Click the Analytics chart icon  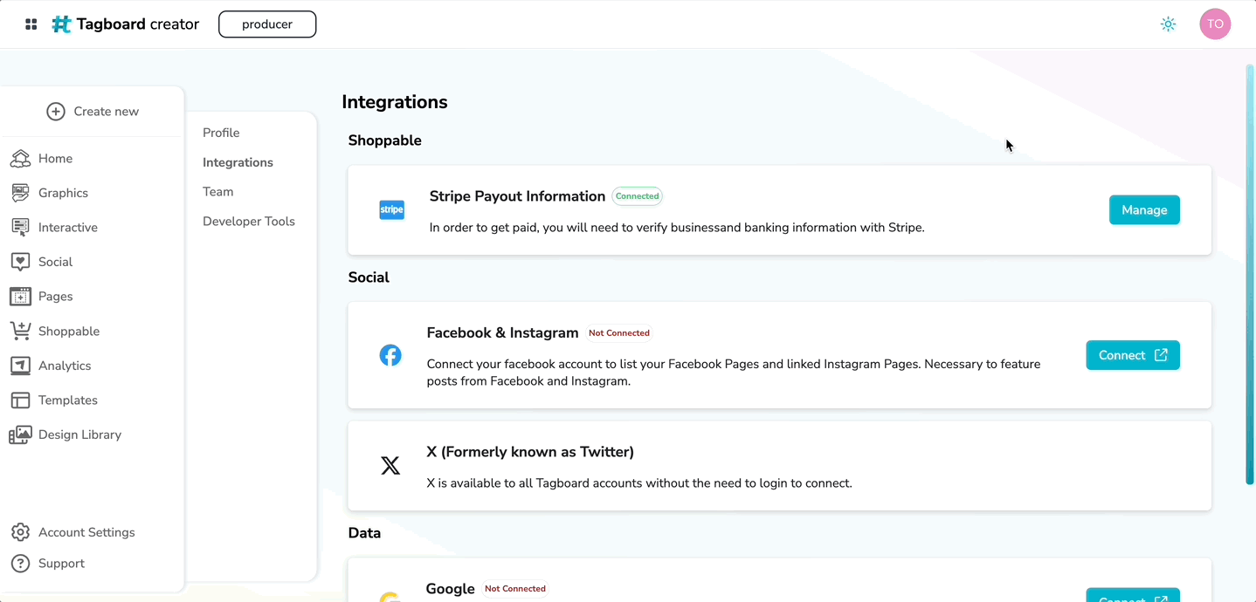20,366
